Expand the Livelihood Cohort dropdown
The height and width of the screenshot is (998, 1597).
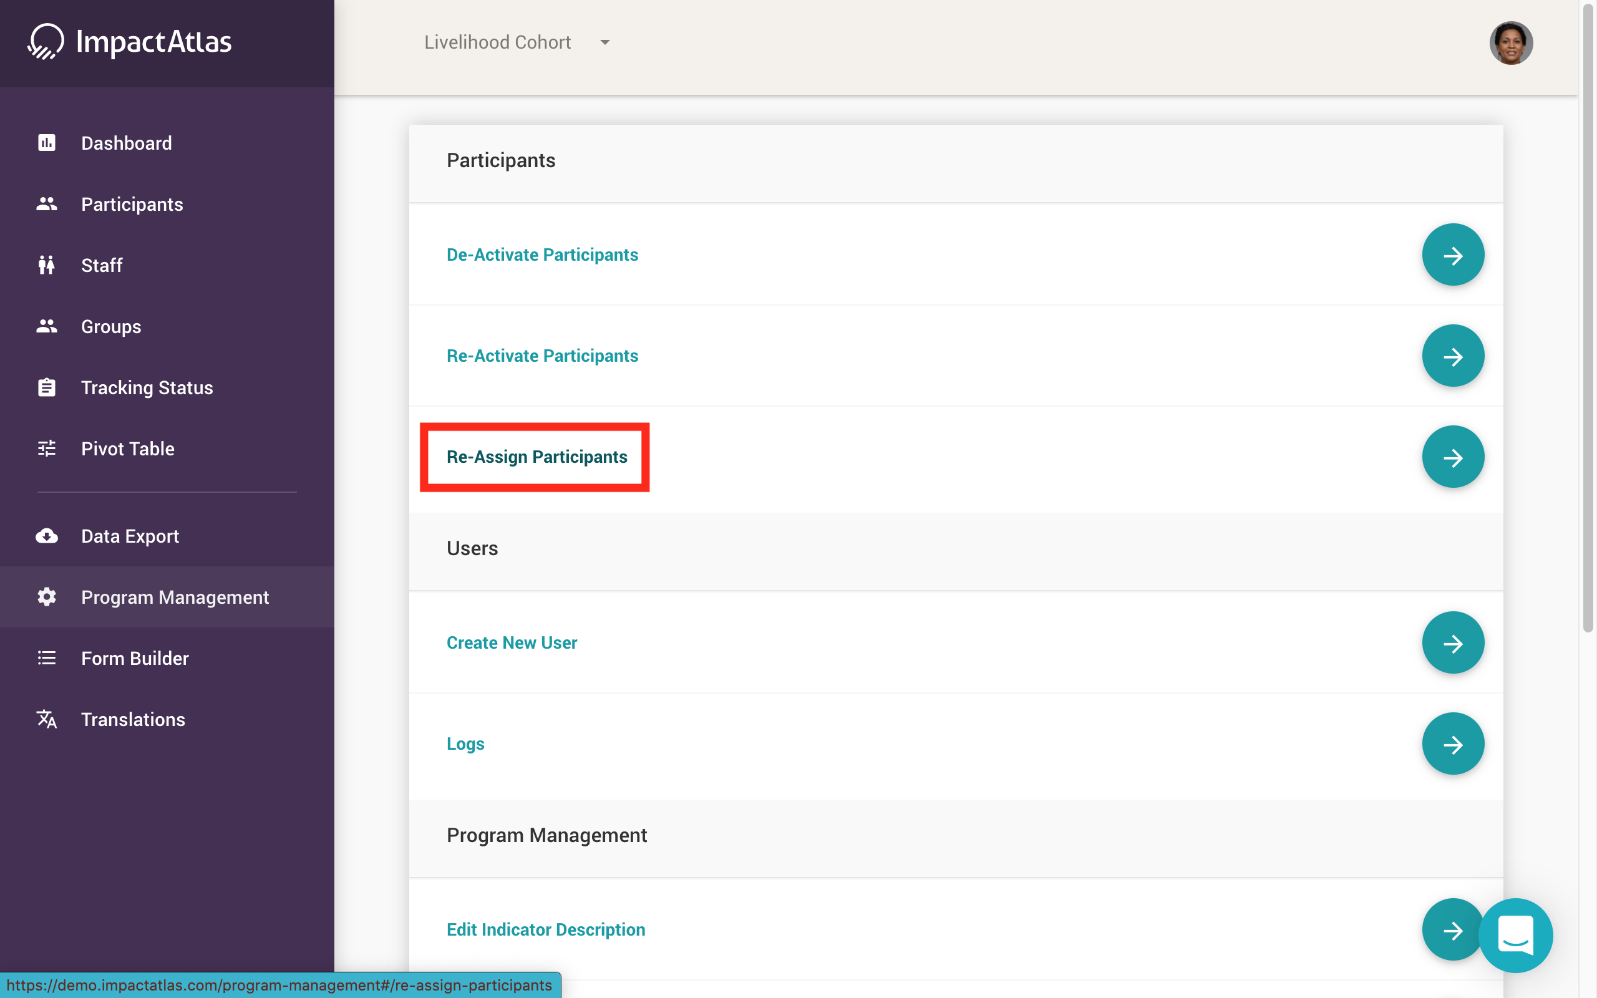click(498, 42)
